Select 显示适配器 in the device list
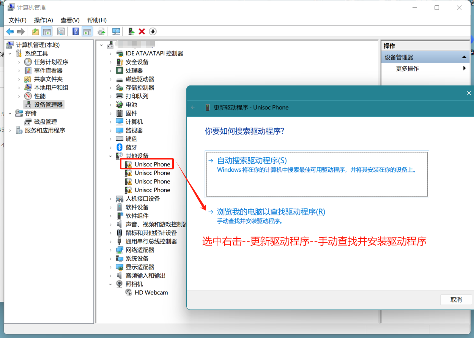 [x=140, y=267]
